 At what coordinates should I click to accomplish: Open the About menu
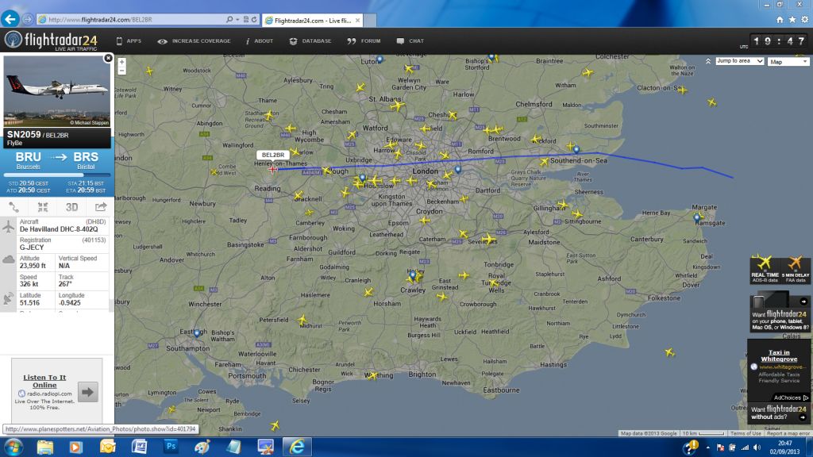pyautogui.click(x=260, y=41)
